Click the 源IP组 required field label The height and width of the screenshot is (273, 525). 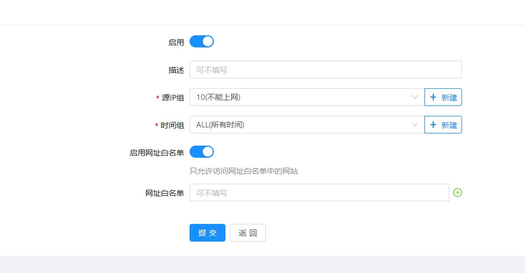tap(172, 98)
